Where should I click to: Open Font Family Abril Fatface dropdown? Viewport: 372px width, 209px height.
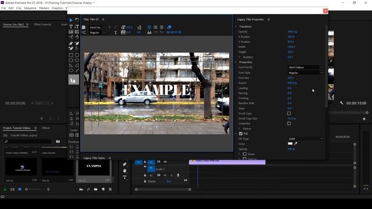click(x=306, y=67)
